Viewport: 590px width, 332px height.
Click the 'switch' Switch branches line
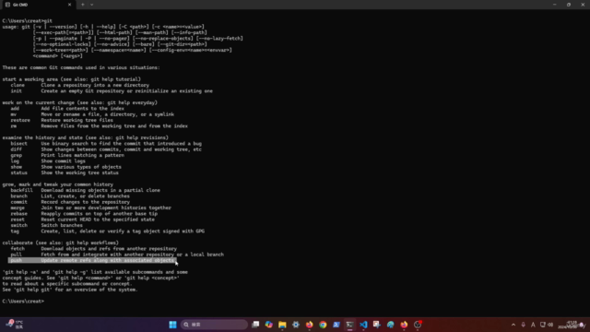46,225
